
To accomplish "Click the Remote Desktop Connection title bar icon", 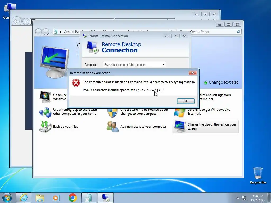I will [x=84, y=36].
